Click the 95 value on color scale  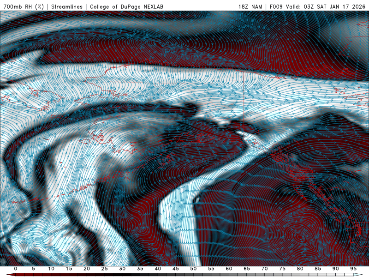(x=353, y=269)
